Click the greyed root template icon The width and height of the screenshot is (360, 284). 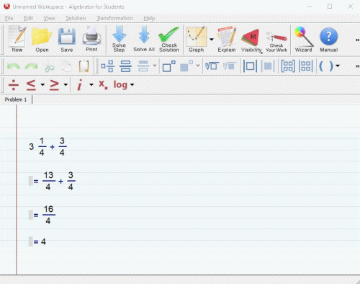(230, 66)
